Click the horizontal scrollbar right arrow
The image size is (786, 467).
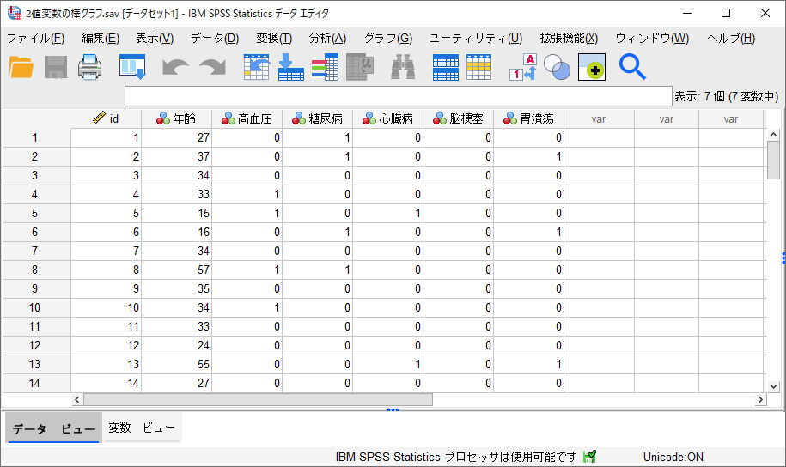click(x=760, y=399)
